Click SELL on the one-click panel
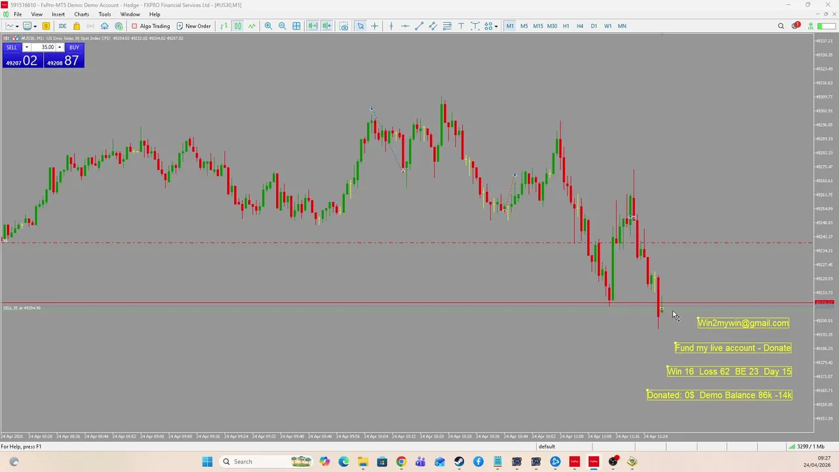Viewport: 839px width, 472px height. coord(12,47)
